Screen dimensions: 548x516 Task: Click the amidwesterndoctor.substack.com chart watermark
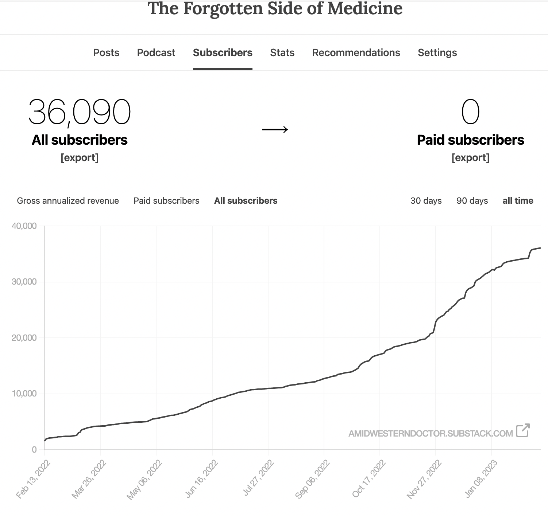point(431,433)
